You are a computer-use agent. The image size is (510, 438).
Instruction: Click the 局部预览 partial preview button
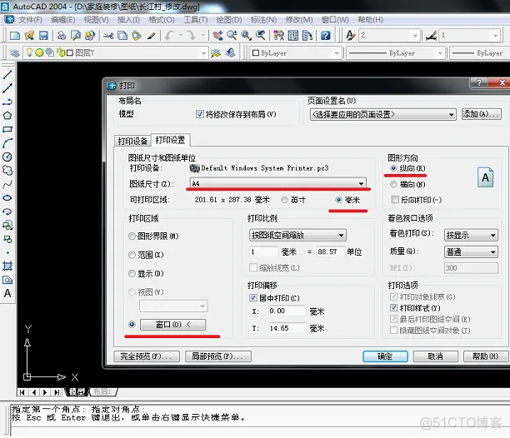(218, 356)
